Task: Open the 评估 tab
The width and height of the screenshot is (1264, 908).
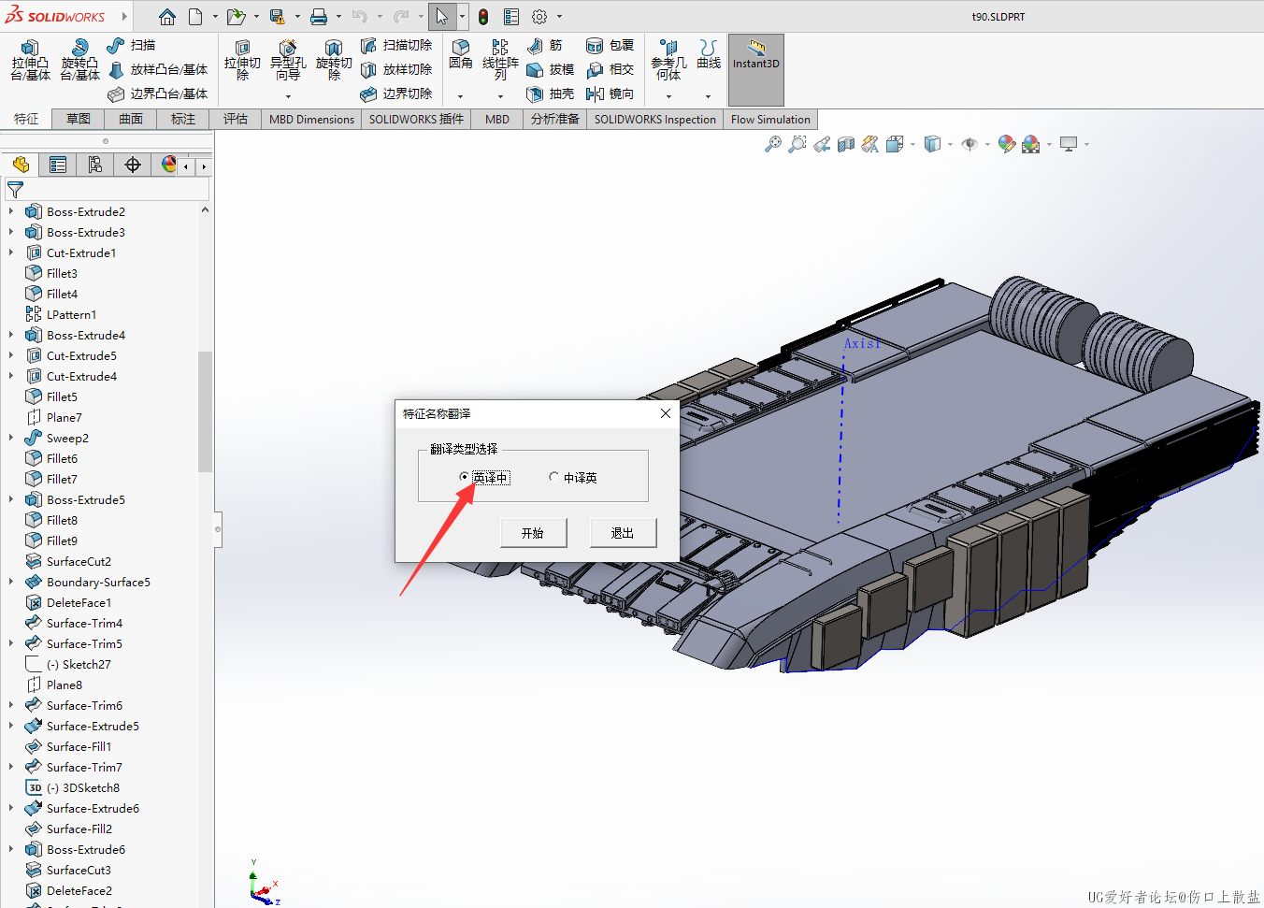Action: (x=236, y=119)
